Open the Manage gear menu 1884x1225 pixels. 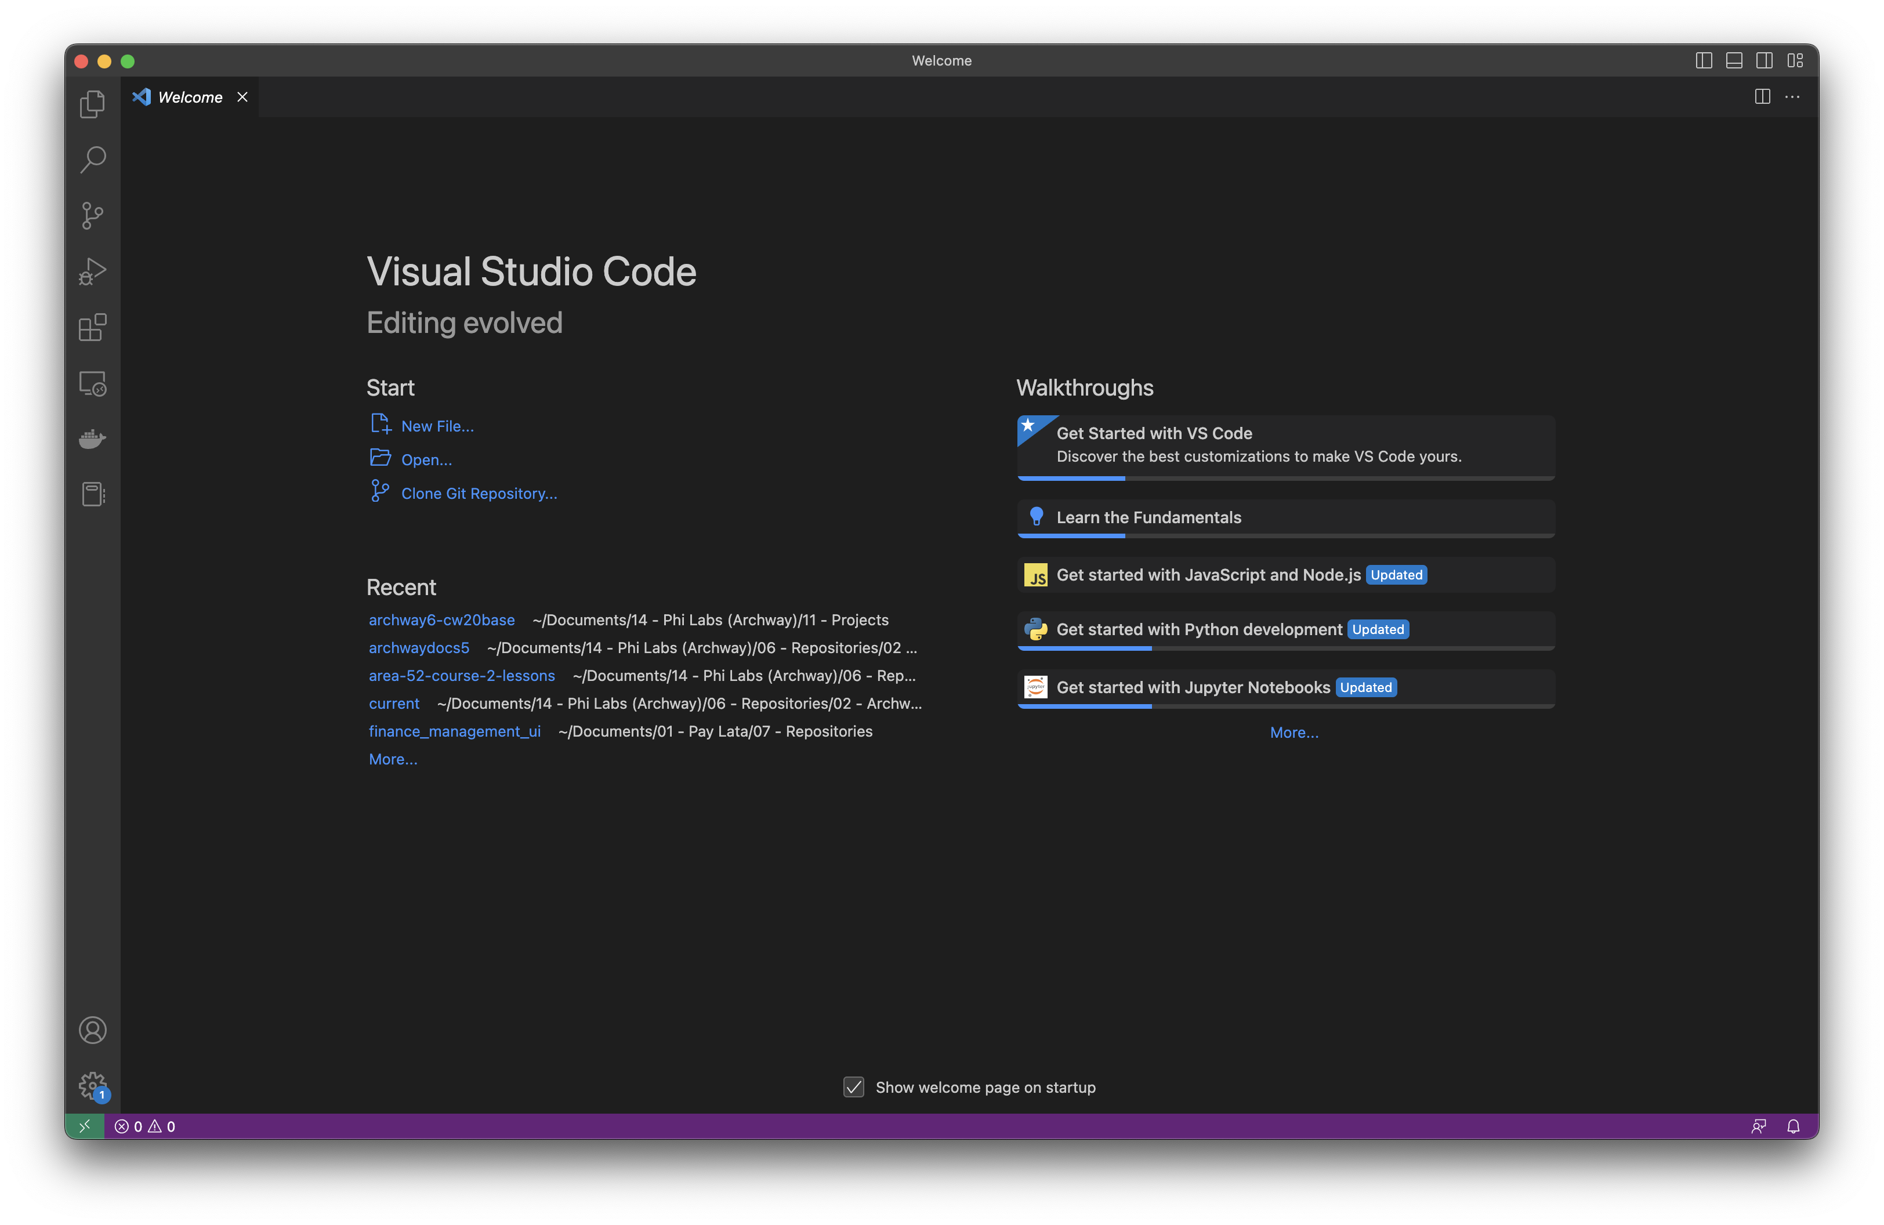pos(93,1085)
